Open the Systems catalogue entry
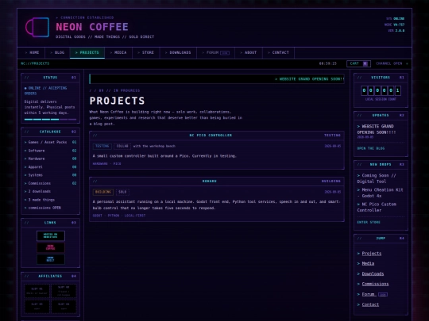This screenshot has width=429, height=321. [50, 175]
